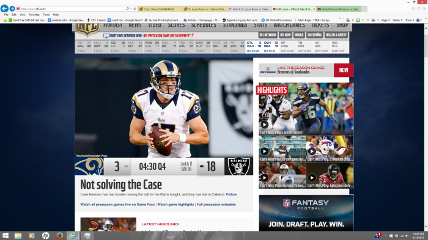The height and width of the screenshot is (240, 428).
Task: Open the Favorites menu
Action: click(x=34, y=15)
